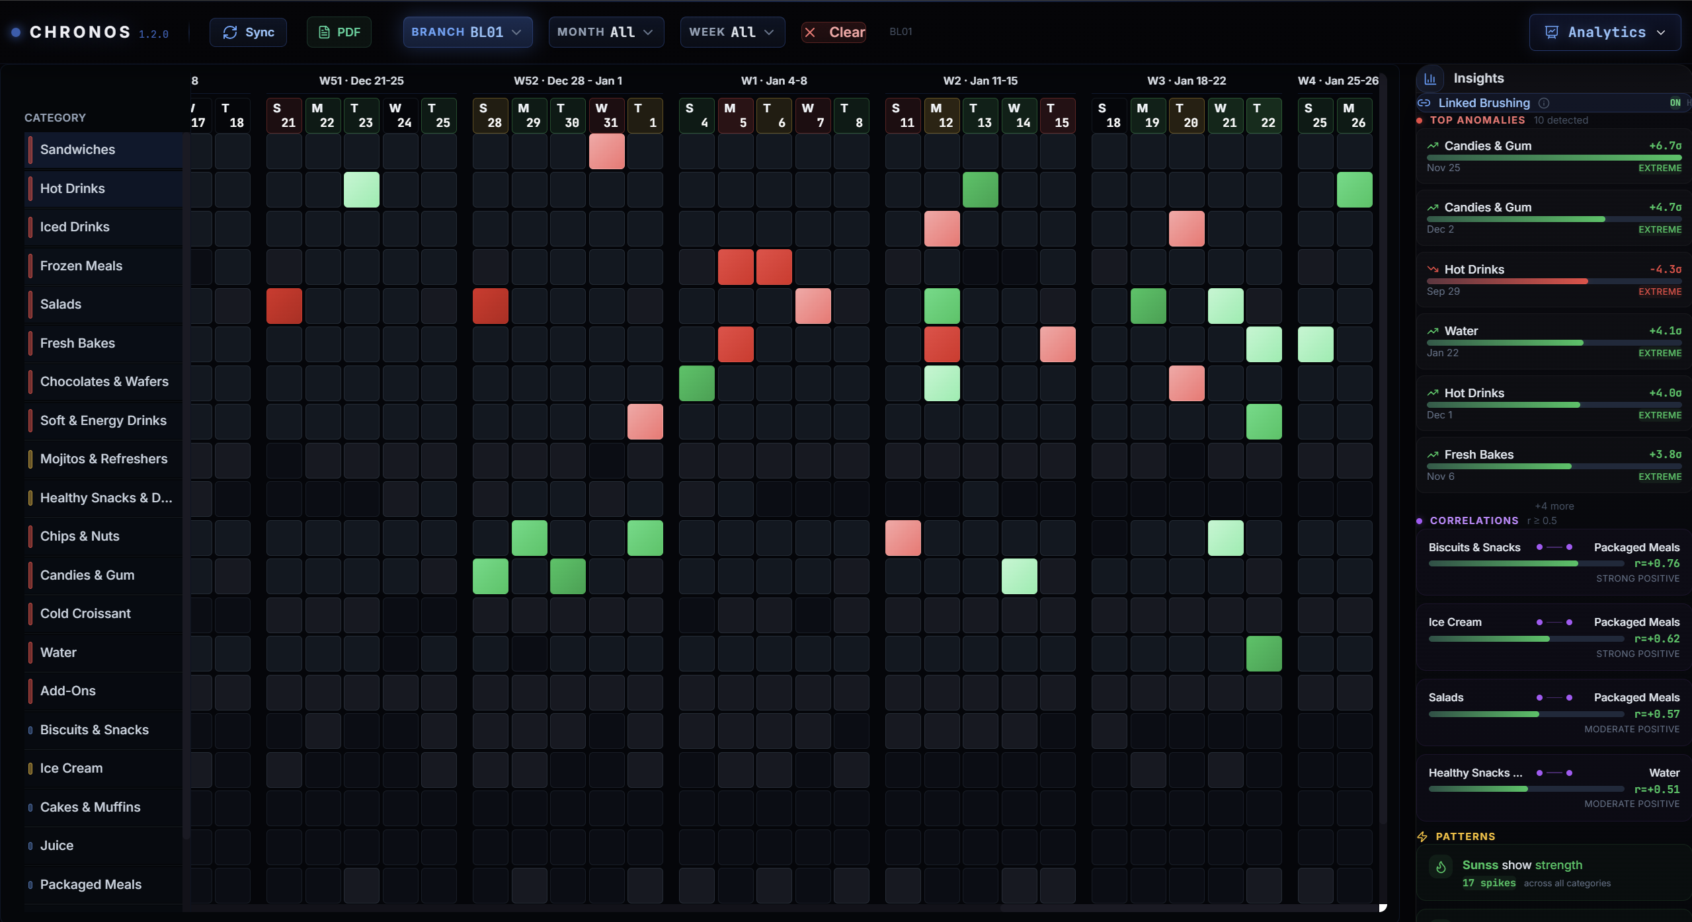This screenshot has width=1692, height=922.
Task: Click the link icon next to Linked Brushing
Action: [x=1424, y=103]
